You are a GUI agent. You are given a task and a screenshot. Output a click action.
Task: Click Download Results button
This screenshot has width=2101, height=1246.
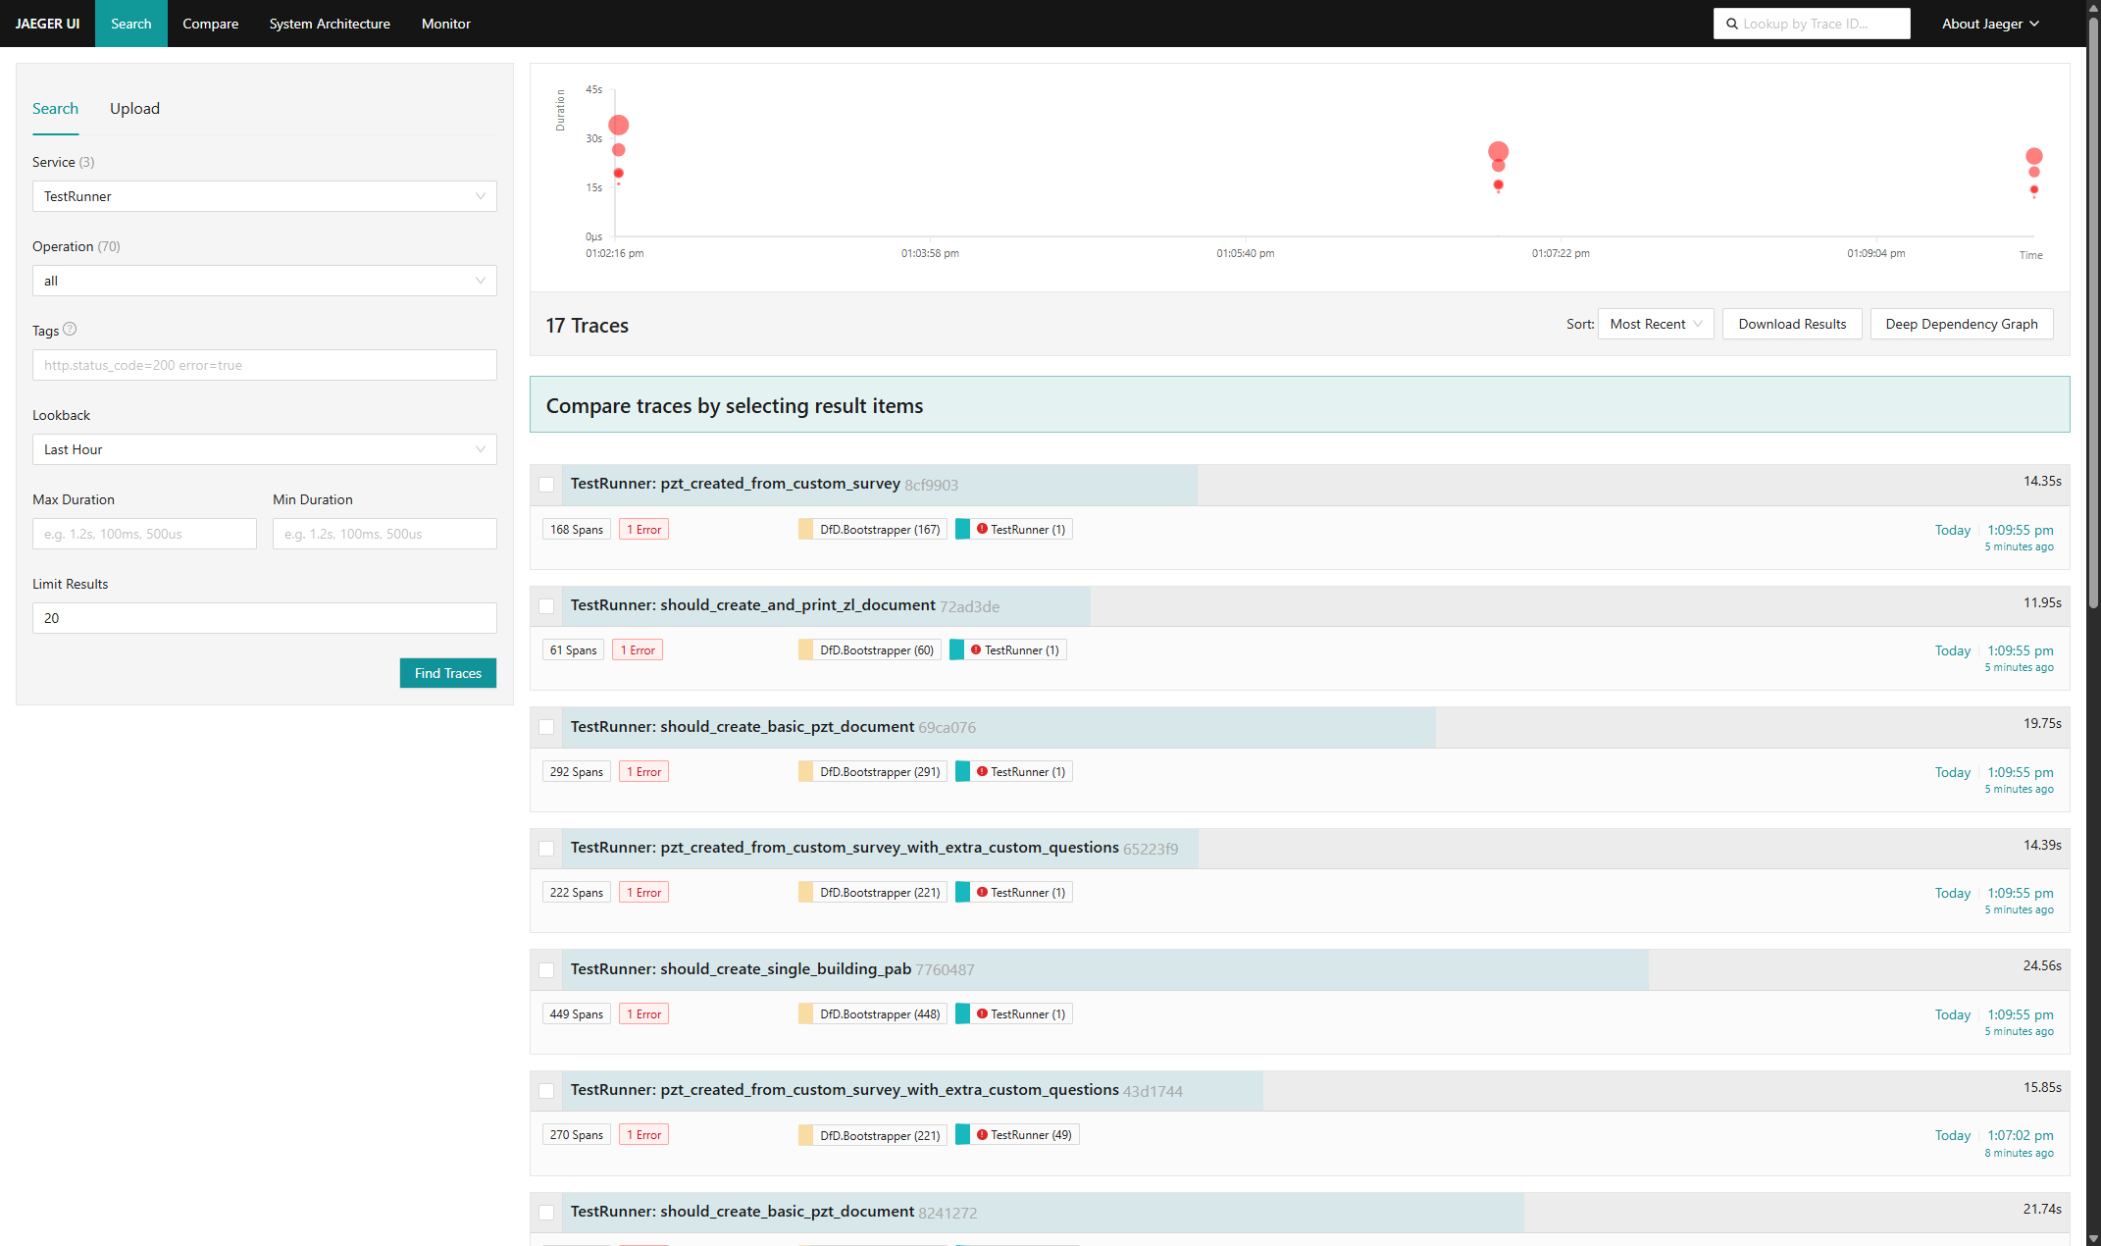[x=1792, y=324]
